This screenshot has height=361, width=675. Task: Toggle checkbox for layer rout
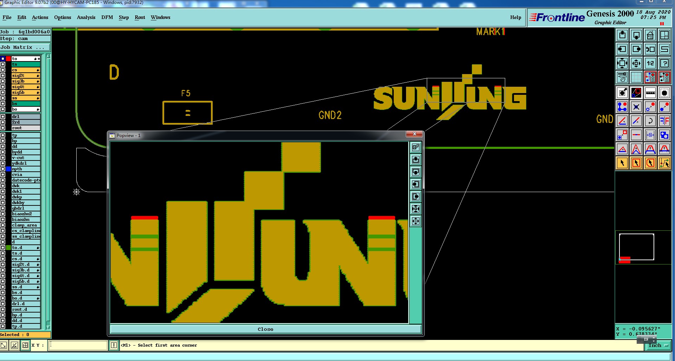click(x=3, y=128)
